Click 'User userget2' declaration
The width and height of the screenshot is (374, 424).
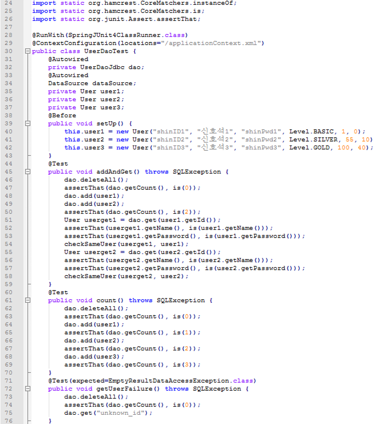pos(90,252)
